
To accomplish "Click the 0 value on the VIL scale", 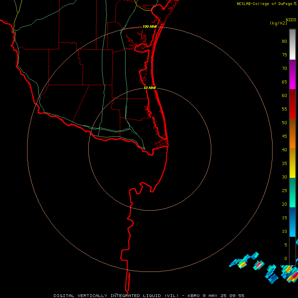I will pos(286,259).
